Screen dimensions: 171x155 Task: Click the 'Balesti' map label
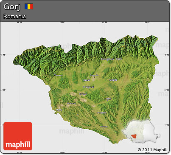pos(87,80)
